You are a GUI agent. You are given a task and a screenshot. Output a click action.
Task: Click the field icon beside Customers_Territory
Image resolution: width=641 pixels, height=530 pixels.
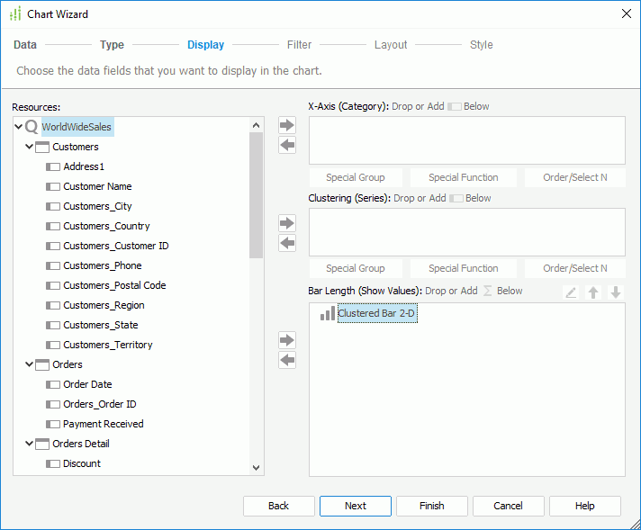coord(53,345)
